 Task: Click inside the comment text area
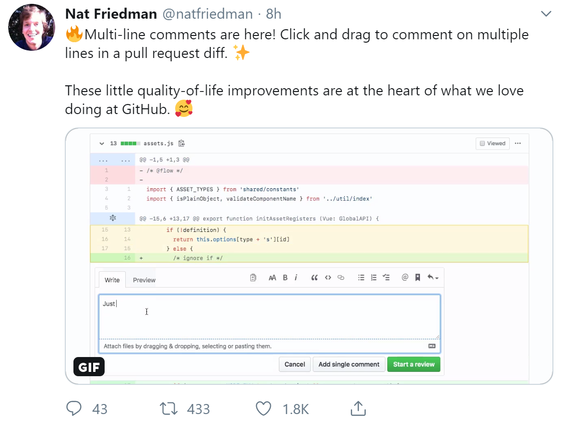(269, 317)
